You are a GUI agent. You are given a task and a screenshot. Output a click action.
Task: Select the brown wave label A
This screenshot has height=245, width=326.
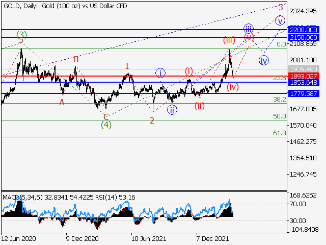pos(62,102)
